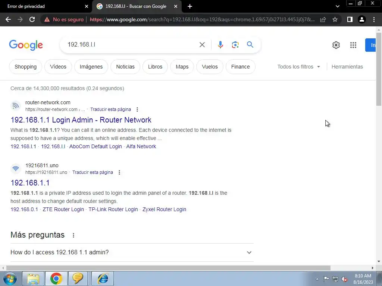Open the Google apps grid
The image size is (382, 286).
353,45
